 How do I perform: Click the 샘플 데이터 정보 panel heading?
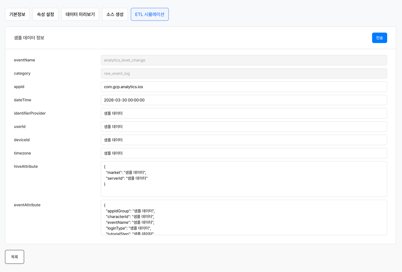click(29, 38)
